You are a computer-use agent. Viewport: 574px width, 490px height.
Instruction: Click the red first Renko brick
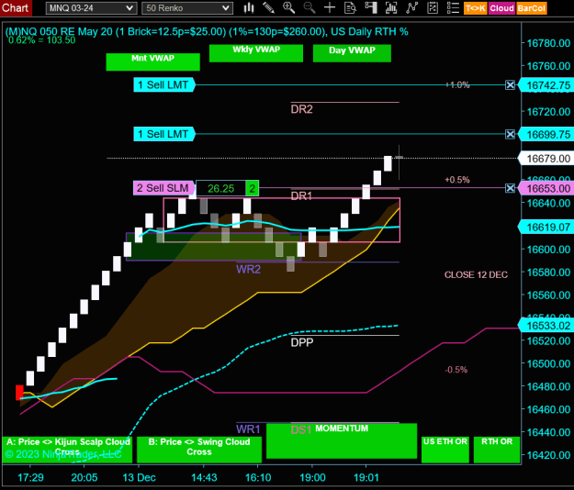pyautogui.click(x=19, y=393)
